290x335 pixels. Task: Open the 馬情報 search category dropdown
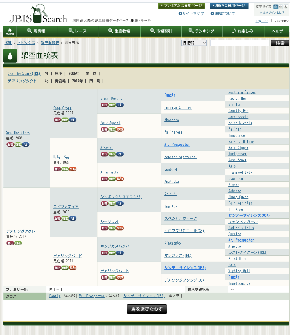tap(194, 43)
